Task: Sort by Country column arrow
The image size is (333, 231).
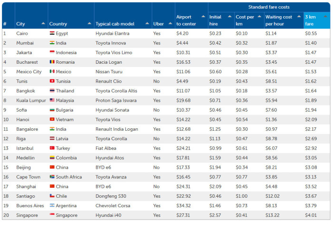Action: coord(89,23)
